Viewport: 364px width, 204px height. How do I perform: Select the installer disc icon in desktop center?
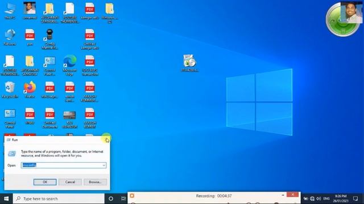coord(189,63)
